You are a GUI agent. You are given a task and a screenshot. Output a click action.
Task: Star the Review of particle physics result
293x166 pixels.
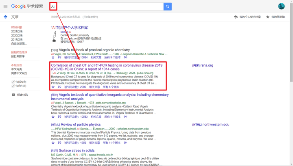pos(53,143)
